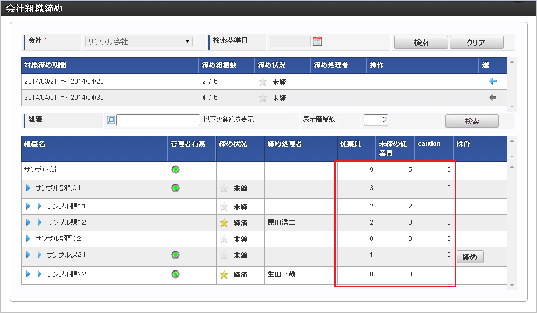Image resolution: width=537 pixels, height=313 pixels.
Task: Click the green manager indicator for サンプル課21
Action: 176,255
